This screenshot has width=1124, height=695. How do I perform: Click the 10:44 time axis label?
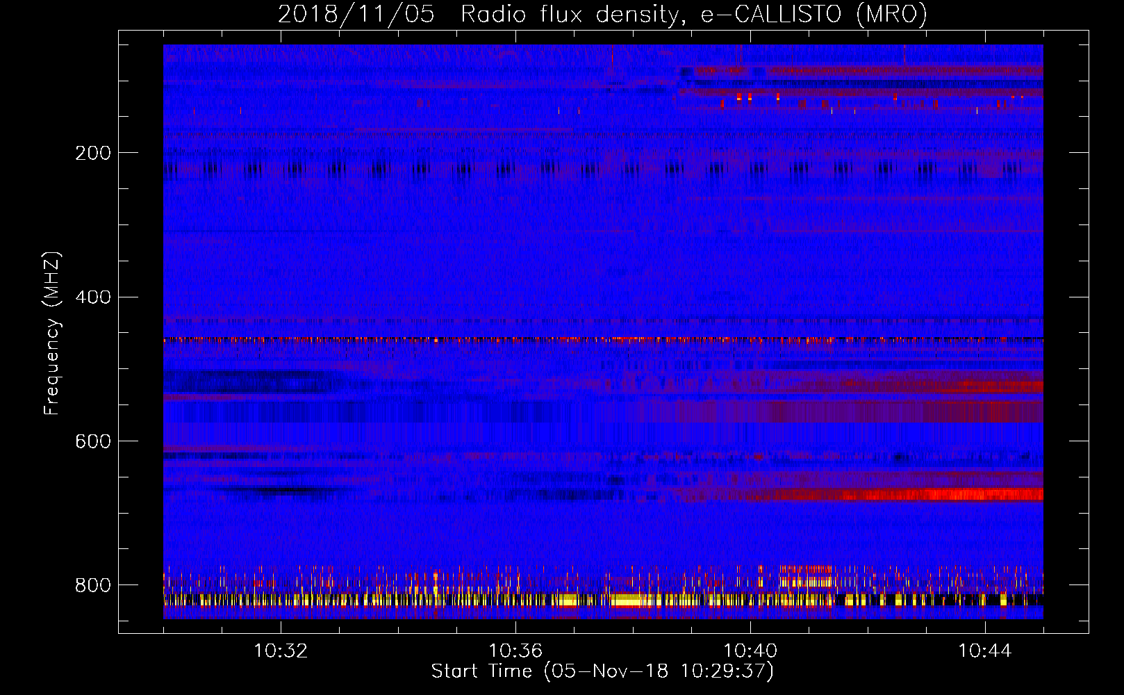tap(985, 651)
